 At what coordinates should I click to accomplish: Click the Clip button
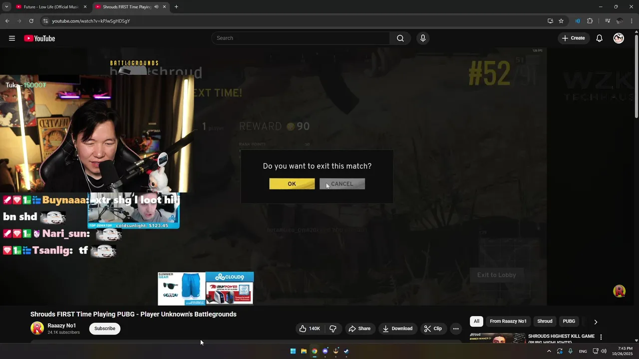point(433,329)
